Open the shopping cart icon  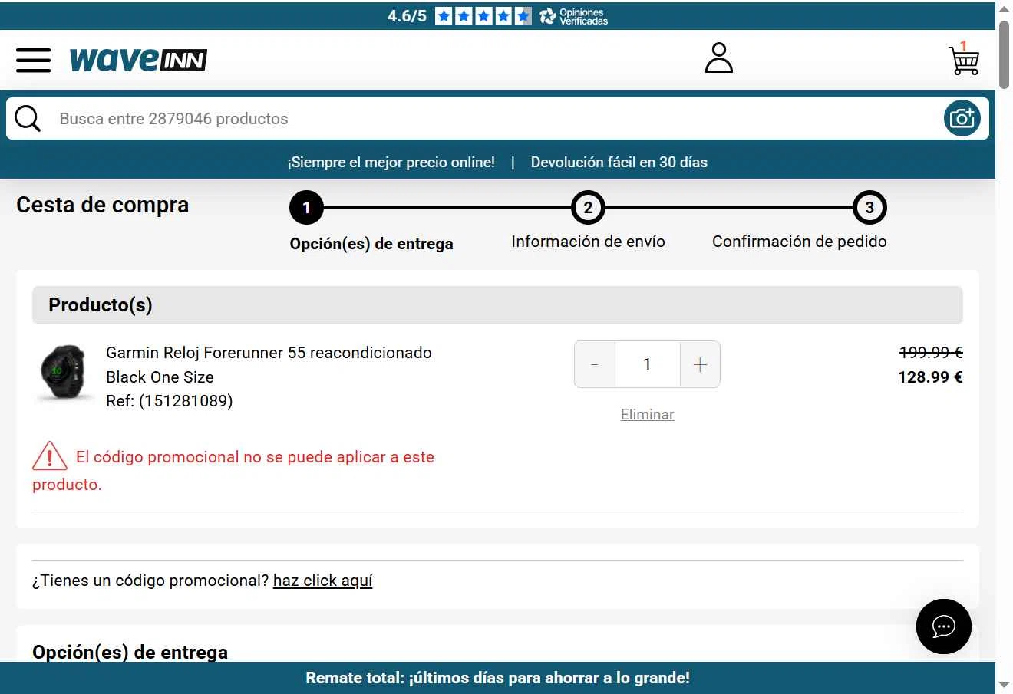[x=964, y=58]
